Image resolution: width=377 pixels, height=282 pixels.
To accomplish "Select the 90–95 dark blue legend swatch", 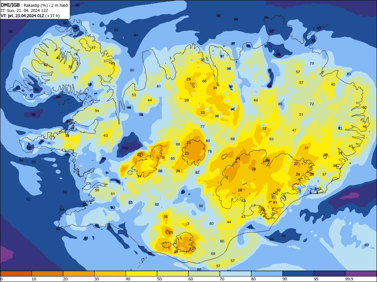I will pyautogui.click(x=298, y=274).
